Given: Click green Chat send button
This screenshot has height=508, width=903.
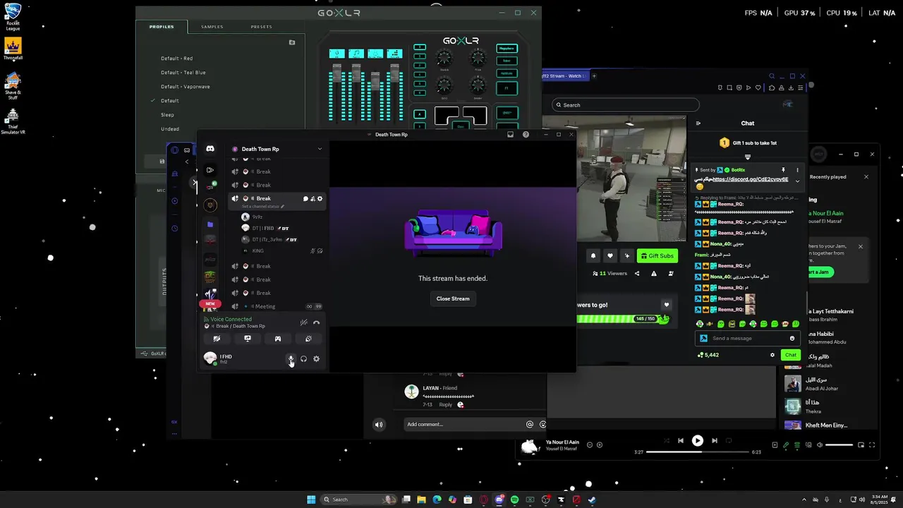Looking at the screenshot, I should (791, 355).
